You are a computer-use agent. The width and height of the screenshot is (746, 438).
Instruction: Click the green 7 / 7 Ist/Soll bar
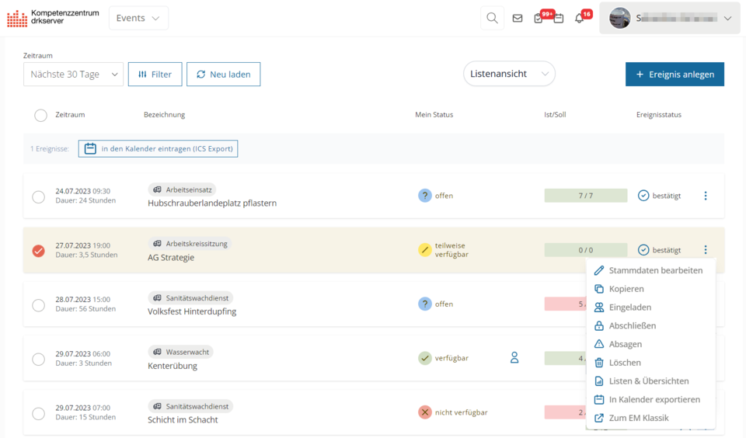coord(585,196)
